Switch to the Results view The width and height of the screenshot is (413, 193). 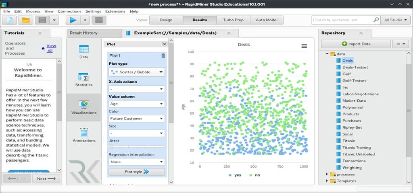[200, 20]
